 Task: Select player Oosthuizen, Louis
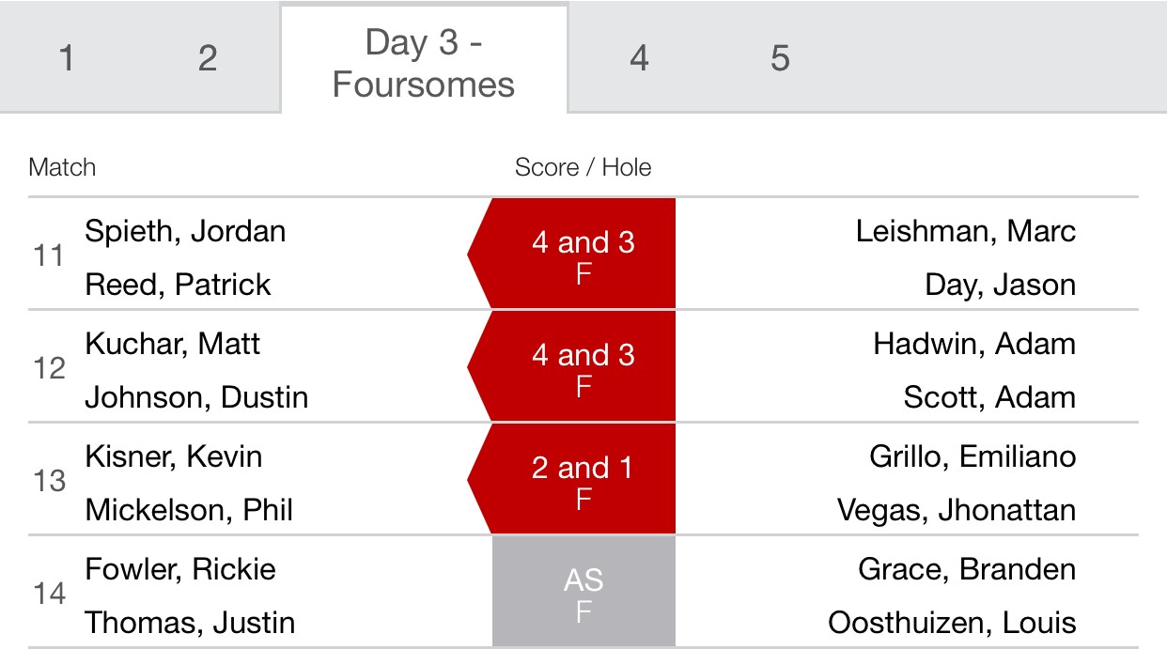[x=952, y=623]
